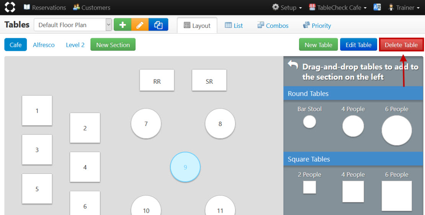The image size is (425, 215).
Task: Click the Round Tables section header
Action: [x=353, y=94]
